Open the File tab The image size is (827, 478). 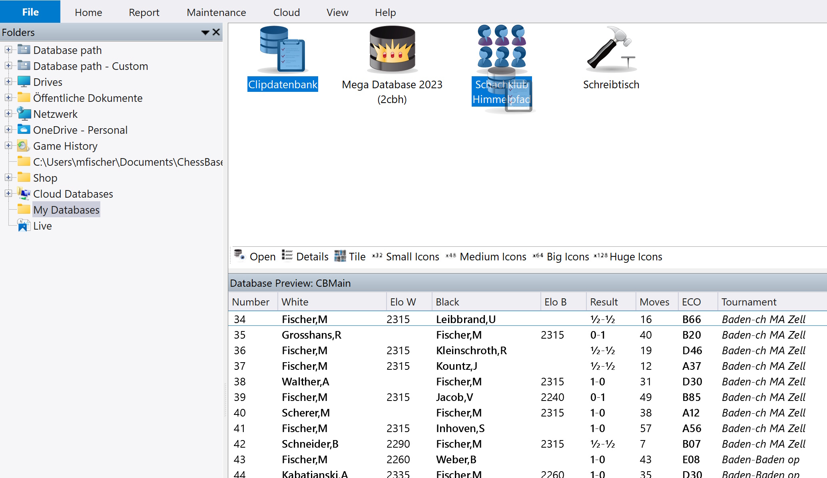30,12
